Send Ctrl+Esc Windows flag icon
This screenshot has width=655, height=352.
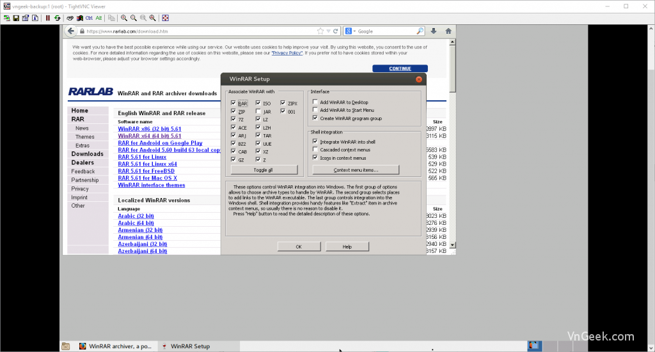click(x=79, y=18)
